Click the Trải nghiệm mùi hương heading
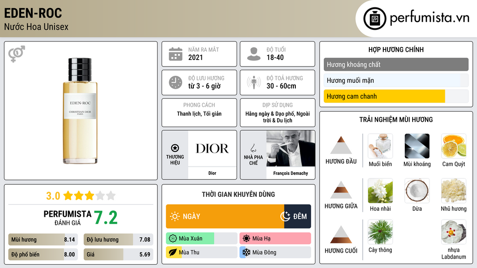 point(396,120)
